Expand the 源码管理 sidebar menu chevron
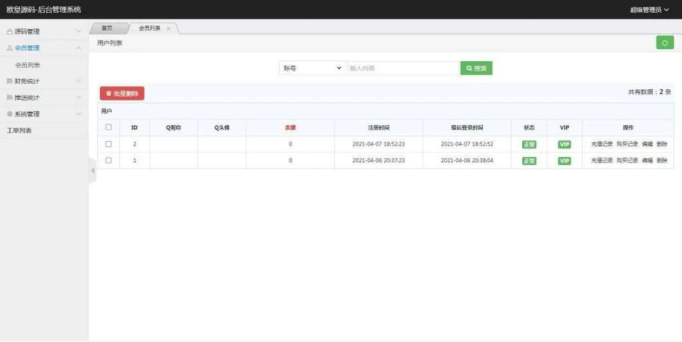 [79, 31]
